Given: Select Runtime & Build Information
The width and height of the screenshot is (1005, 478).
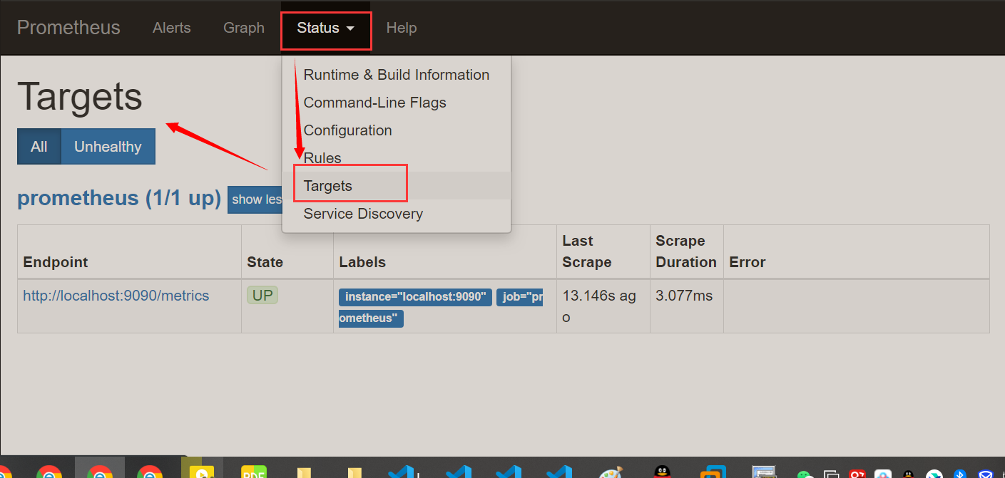Looking at the screenshot, I should 397,75.
